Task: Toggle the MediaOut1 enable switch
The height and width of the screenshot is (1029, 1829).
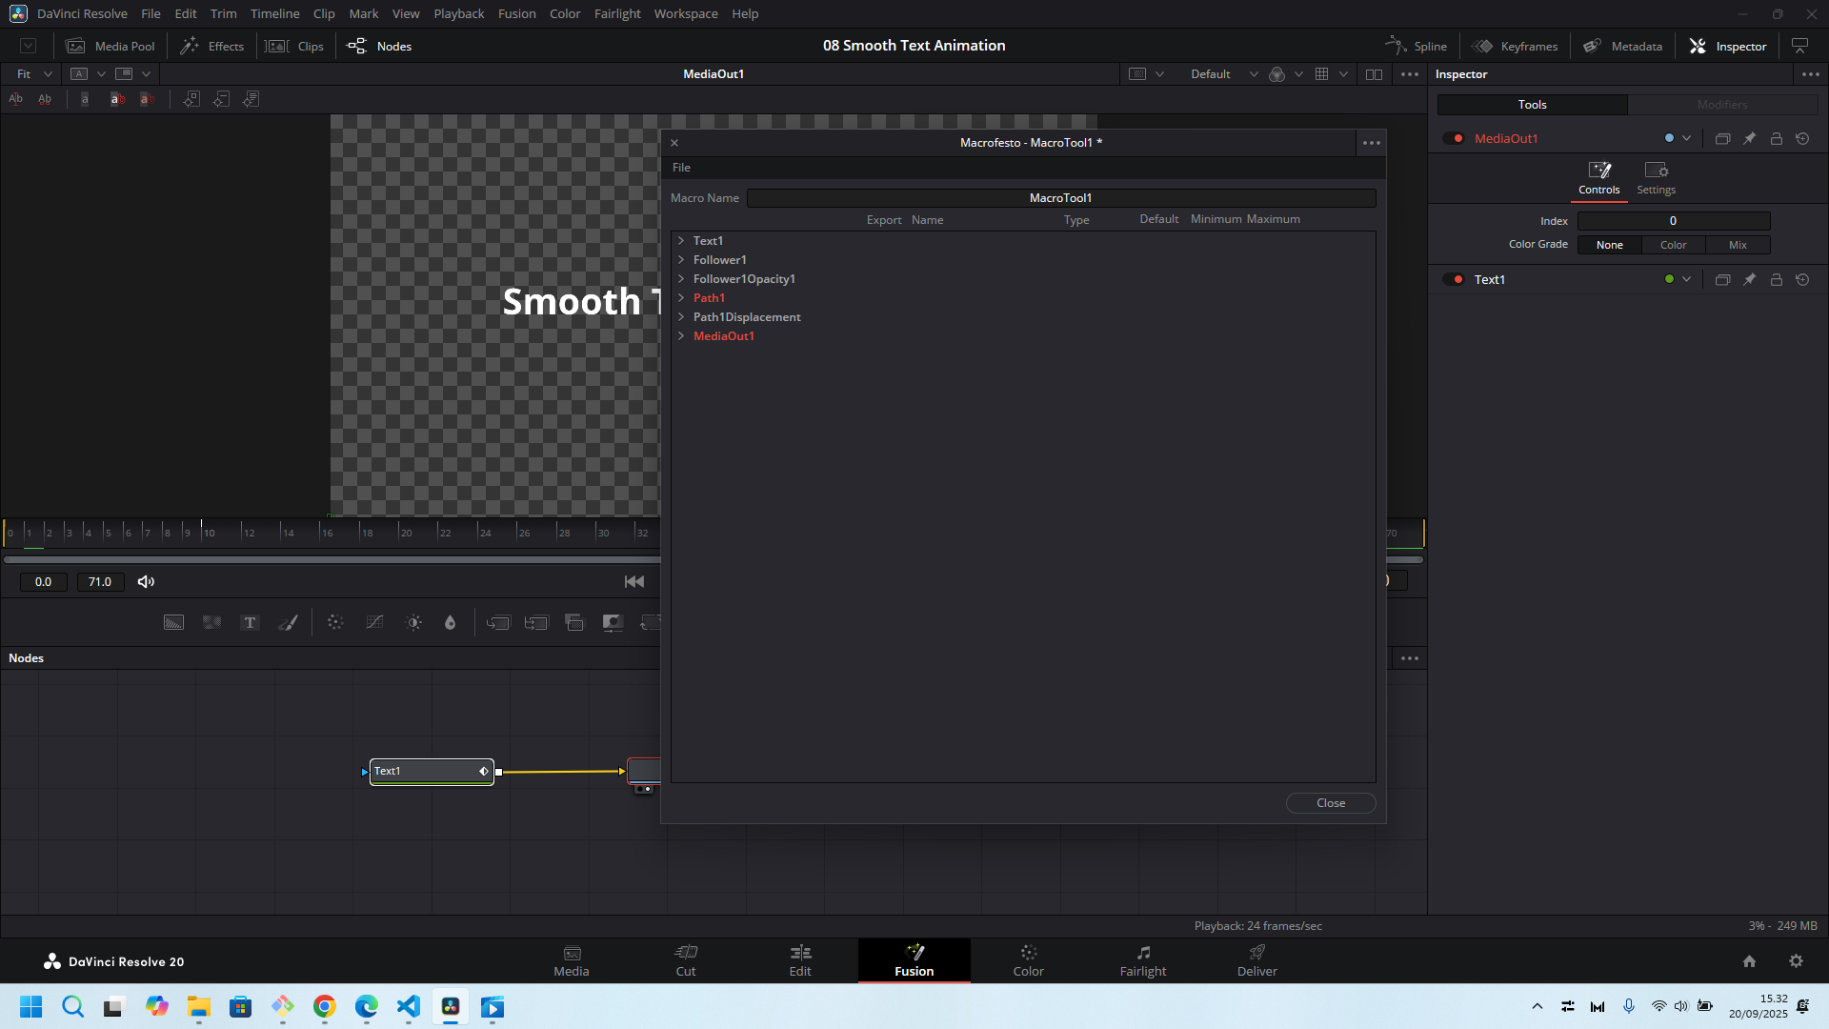Action: pos(1454,138)
